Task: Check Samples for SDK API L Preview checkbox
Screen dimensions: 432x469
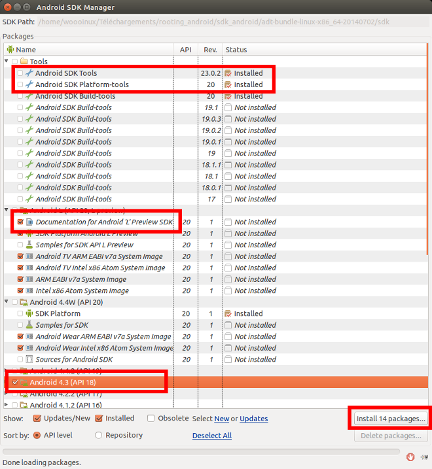Action: pos(20,245)
